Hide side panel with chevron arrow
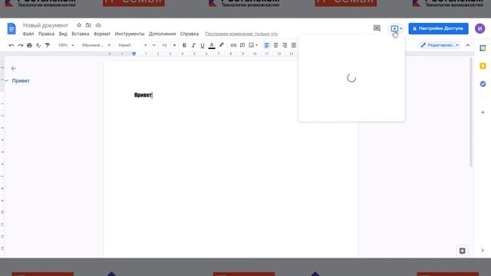 click(483, 251)
